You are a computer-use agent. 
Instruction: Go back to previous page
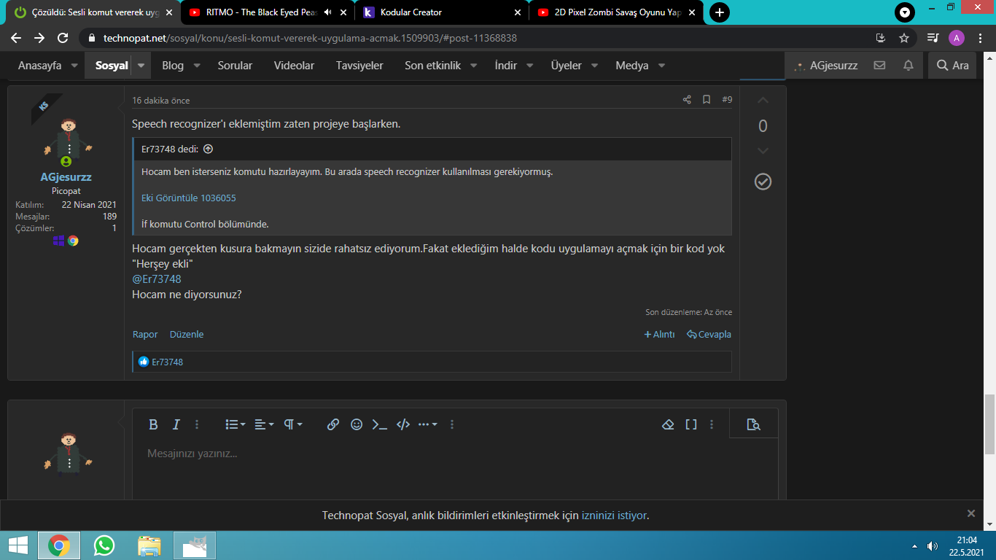tap(16, 38)
